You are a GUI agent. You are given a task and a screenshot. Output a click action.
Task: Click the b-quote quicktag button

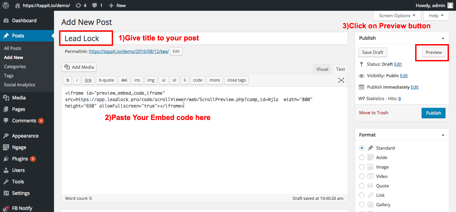[x=106, y=80]
